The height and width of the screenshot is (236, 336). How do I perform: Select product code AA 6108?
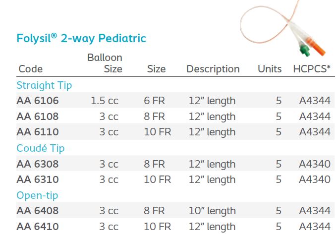pyautogui.click(x=38, y=117)
